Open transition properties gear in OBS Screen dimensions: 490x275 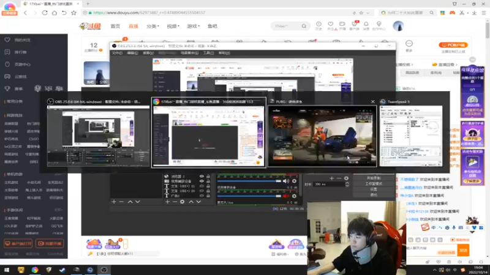tap(346, 178)
